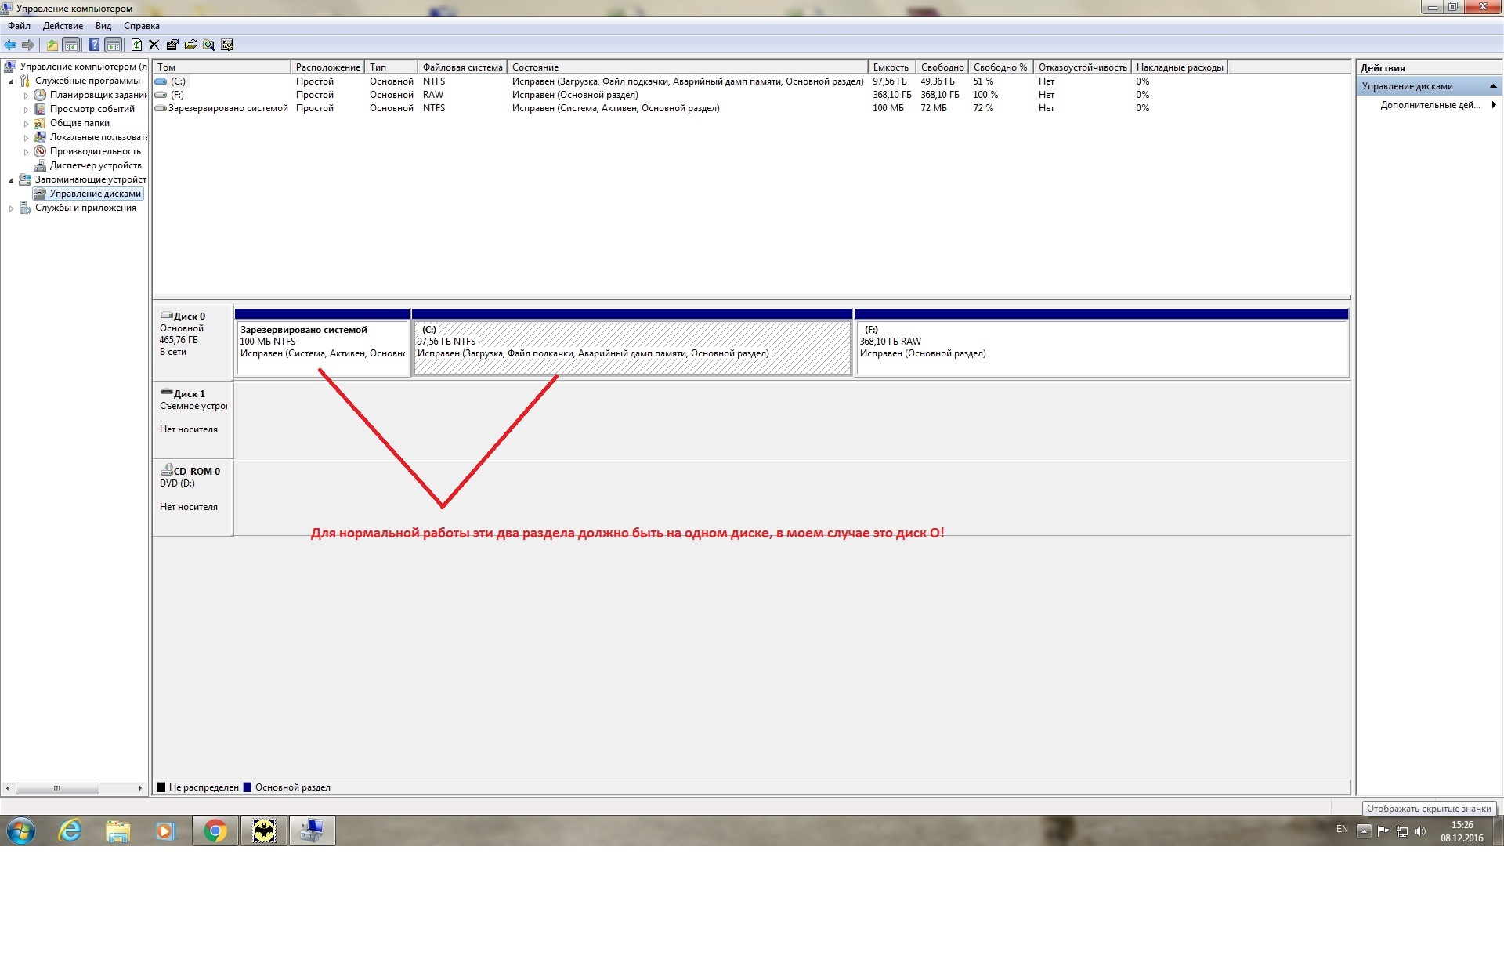Screen dimensions: 1504x959
Task: Click the blue Back arrow in toolbar
Action: click(10, 45)
